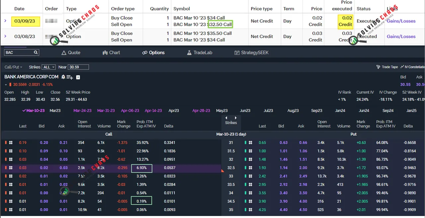Click the small P badge icon after the company name
The height and width of the screenshot is (218, 425).
78,77
